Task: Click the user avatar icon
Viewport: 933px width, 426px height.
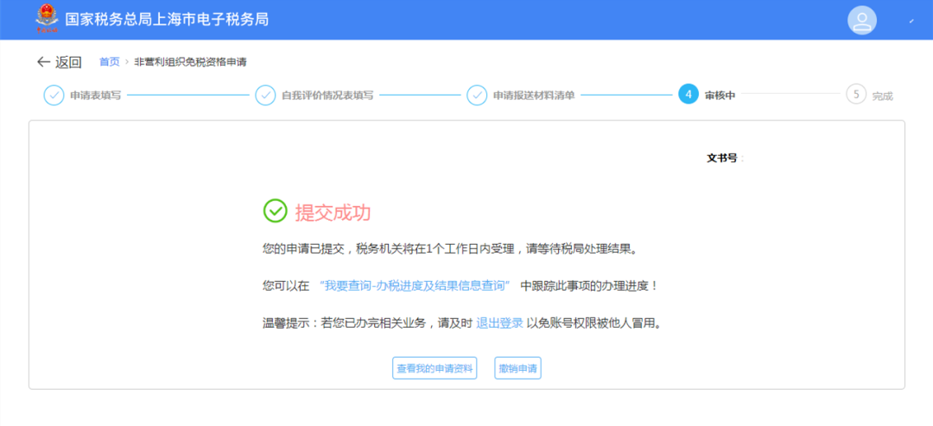Action: click(x=861, y=20)
